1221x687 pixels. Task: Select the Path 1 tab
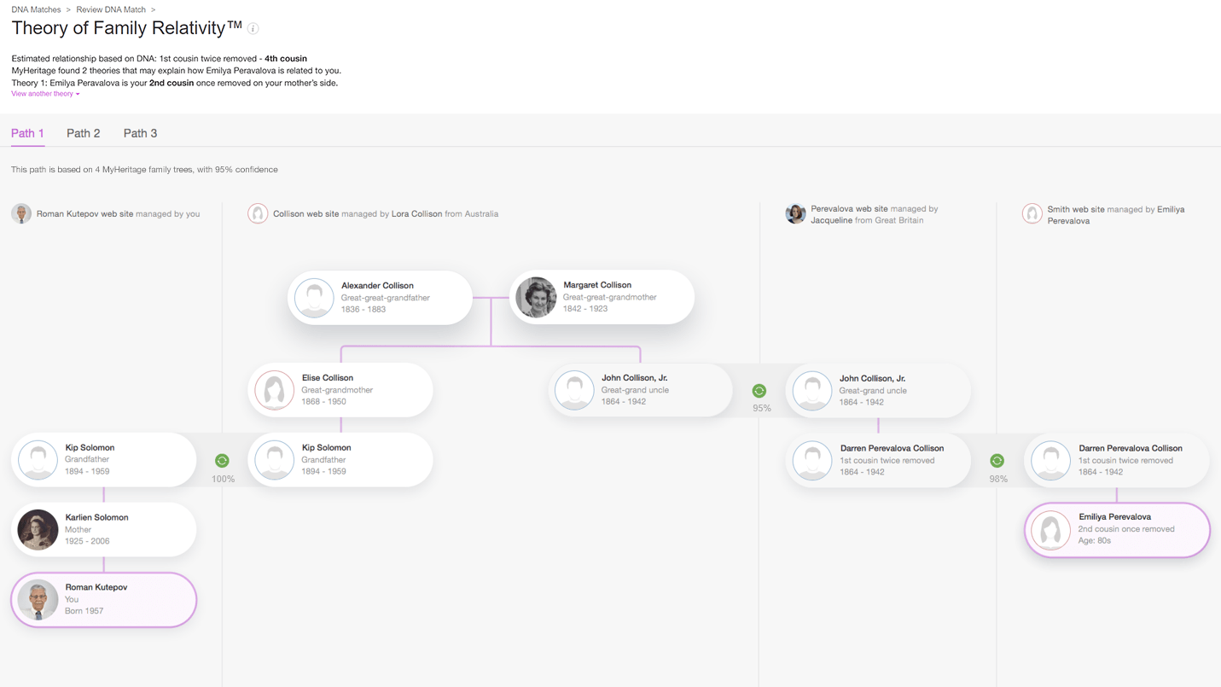(27, 133)
